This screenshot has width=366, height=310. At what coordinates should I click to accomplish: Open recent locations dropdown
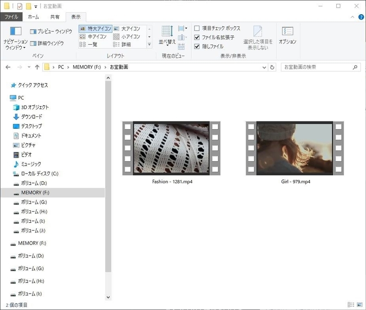pos(29,67)
